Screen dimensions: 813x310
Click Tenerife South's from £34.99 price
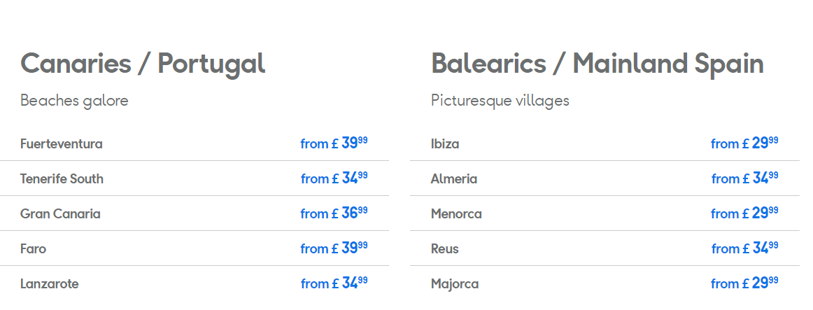click(x=334, y=178)
